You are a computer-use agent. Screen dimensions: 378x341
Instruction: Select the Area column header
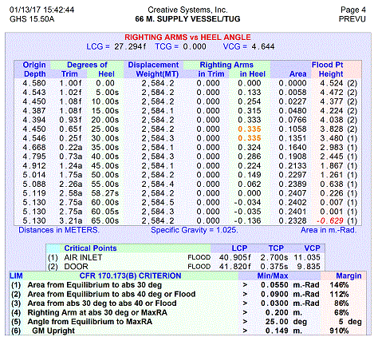pyautogui.click(x=298, y=74)
